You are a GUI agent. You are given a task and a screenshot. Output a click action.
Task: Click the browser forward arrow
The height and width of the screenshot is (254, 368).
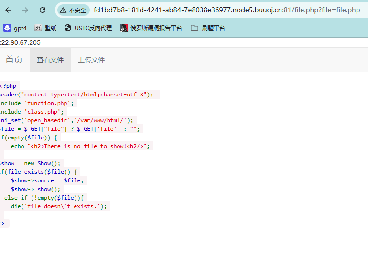(x=25, y=10)
